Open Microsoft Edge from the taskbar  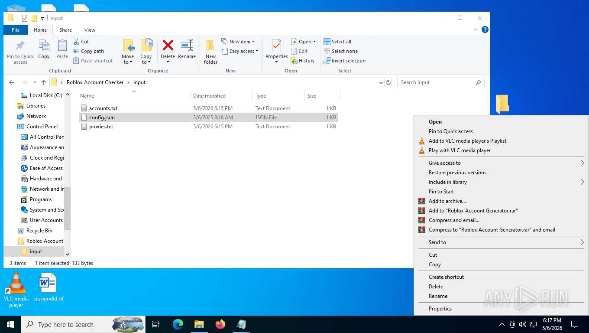[x=178, y=324]
